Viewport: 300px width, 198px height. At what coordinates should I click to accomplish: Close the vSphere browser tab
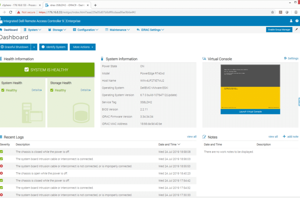click(x=40, y=5)
